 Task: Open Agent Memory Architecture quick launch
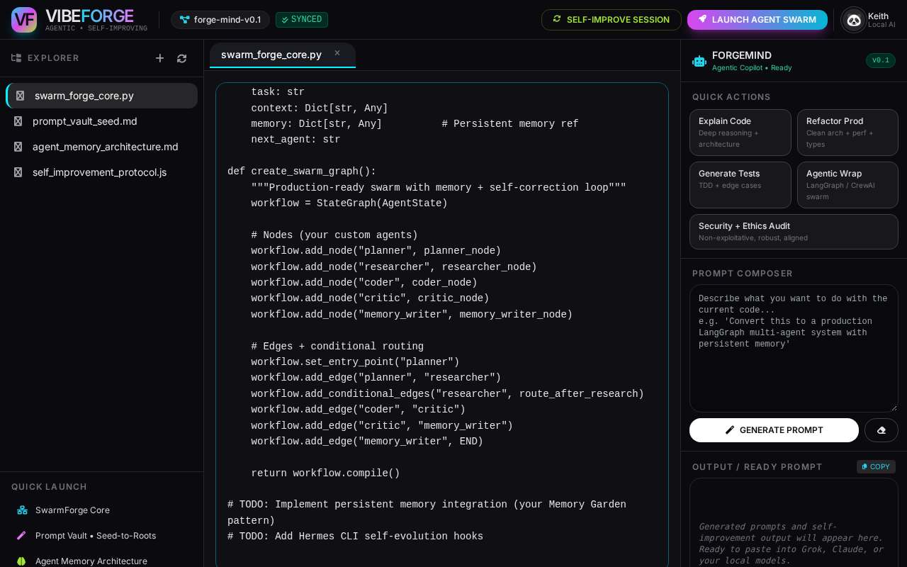coord(102,560)
